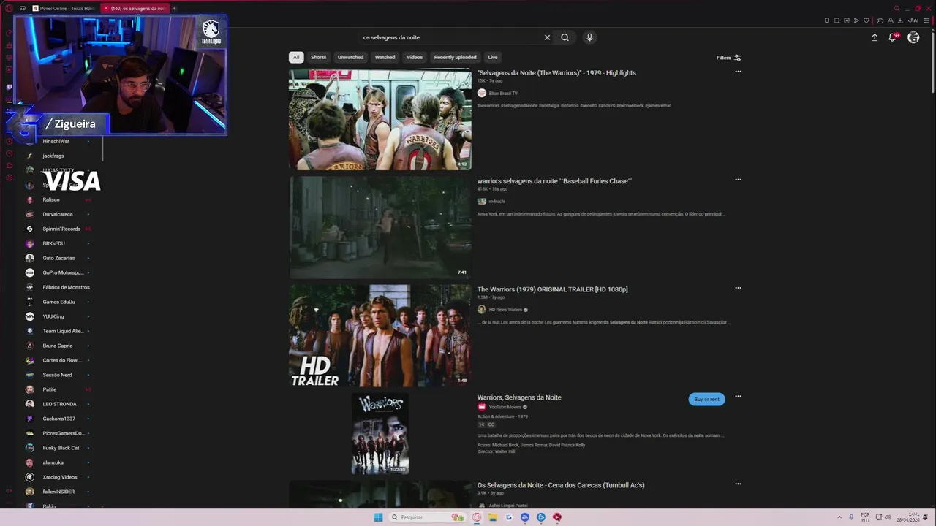Click the Windows taskbar Pesquisar search box
Viewport: 936px width, 526px height.
coord(428,517)
